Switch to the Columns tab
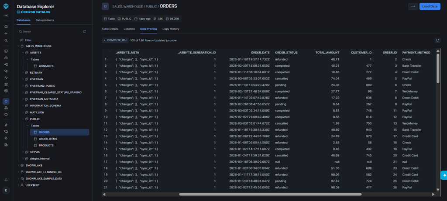 coord(129,29)
